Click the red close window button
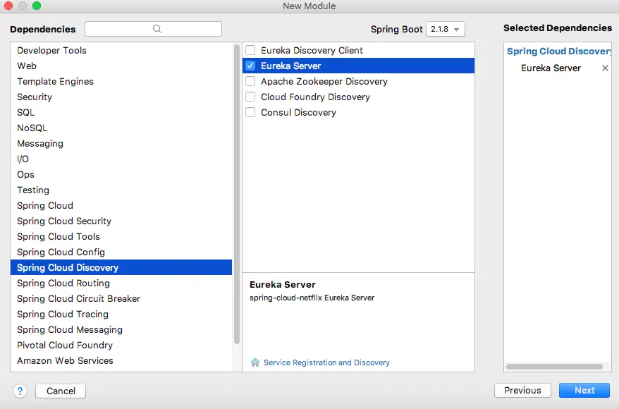This screenshot has width=619, height=409. (8, 6)
